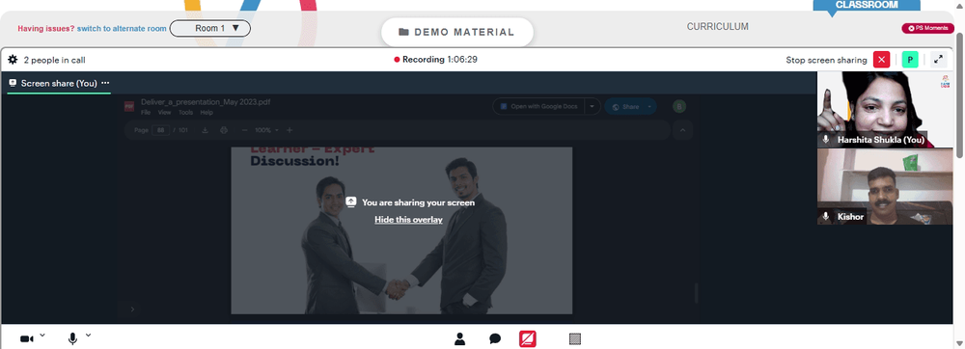The width and height of the screenshot is (965, 349).
Task: Click switch to alternate room link
Action: click(x=122, y=28)
